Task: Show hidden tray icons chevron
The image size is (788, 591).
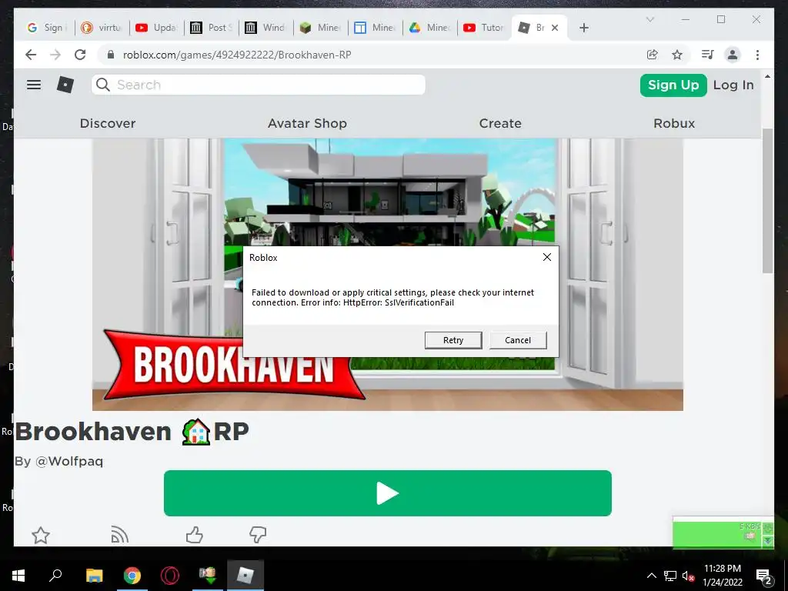Action: 651,576
